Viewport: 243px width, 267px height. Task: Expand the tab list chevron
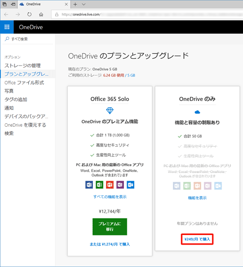(84, 4)
